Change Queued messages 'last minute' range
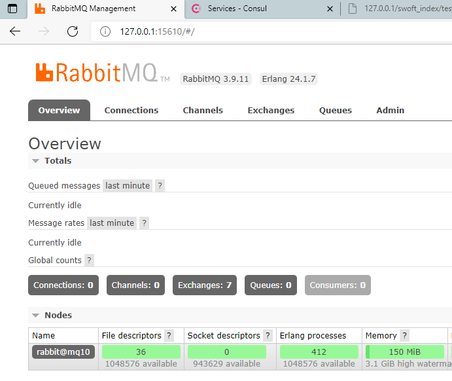 click(x=128, y=185)
